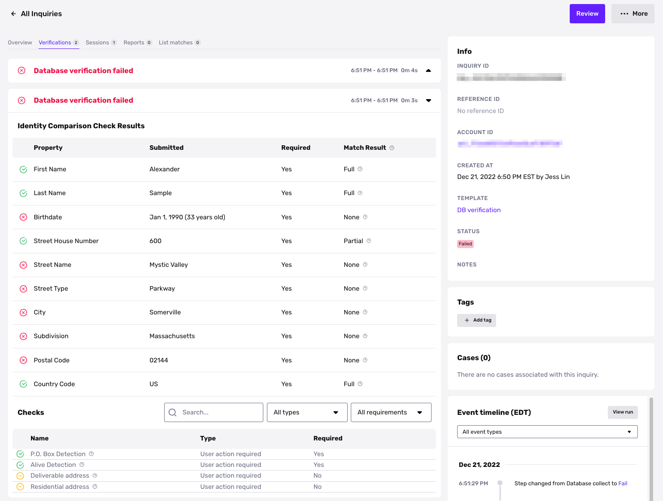Click the submitted value Mystic Valley
663x501 pixels.
click(x=169, y=265)
